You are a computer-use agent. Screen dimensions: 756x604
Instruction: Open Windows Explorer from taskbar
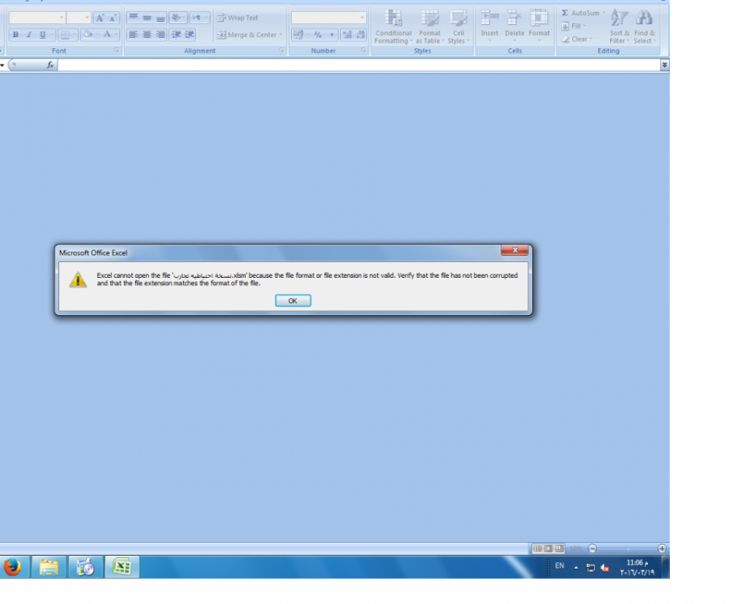click(x=48, y=567)
